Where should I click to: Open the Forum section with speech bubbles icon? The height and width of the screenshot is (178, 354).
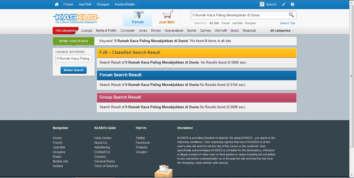tap(137, 18)
